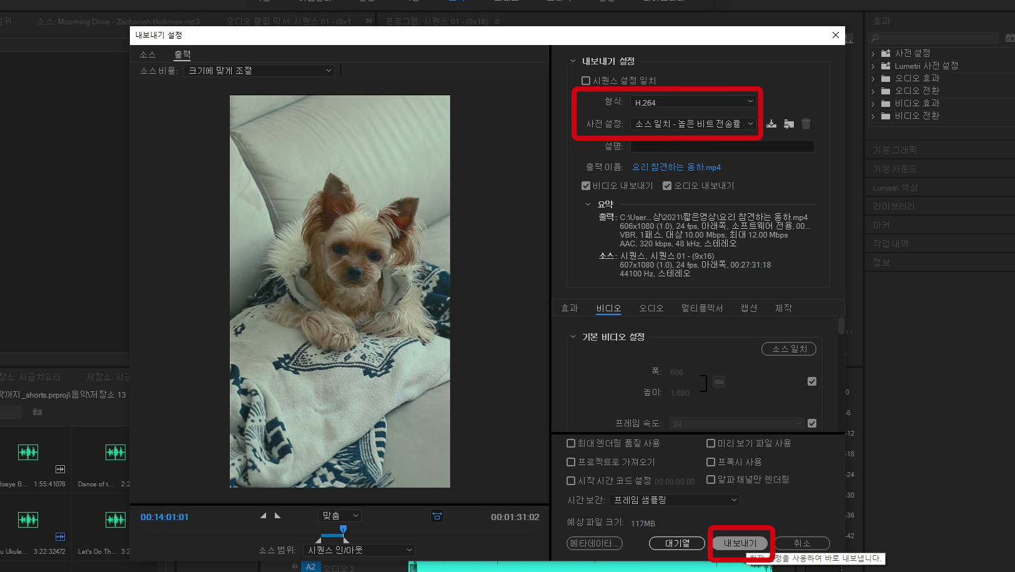Open 소스 범위 시퀀스 인/아웃 dropdown
This screenshot has height=572, width=1015.
pyautogui.click(x=359, y=550)
